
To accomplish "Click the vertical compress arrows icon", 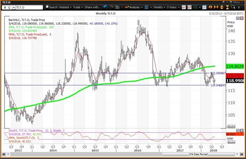I will [x=228, y=7].
